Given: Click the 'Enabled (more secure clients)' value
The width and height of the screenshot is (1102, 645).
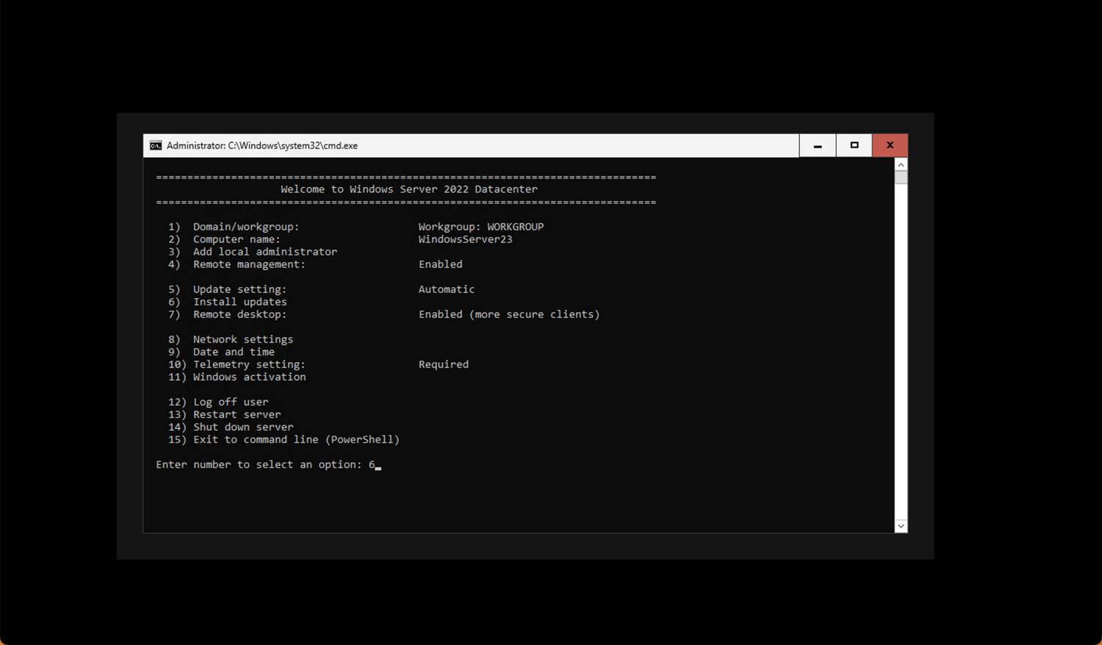Looking at the screenshot, I should click(x=509, y=314).
